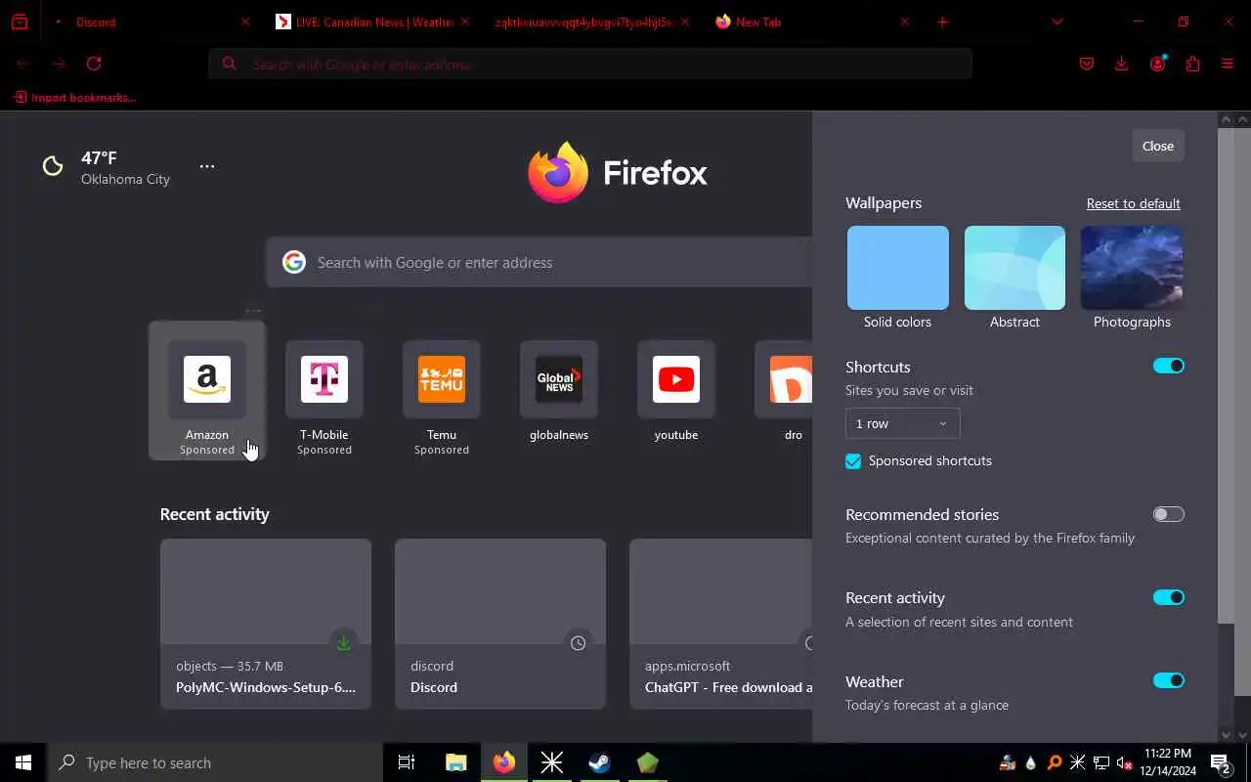Open Firefox View icon in tab bar

20,22
